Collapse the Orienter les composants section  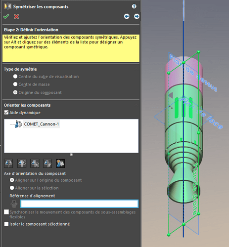click(137, 105)
